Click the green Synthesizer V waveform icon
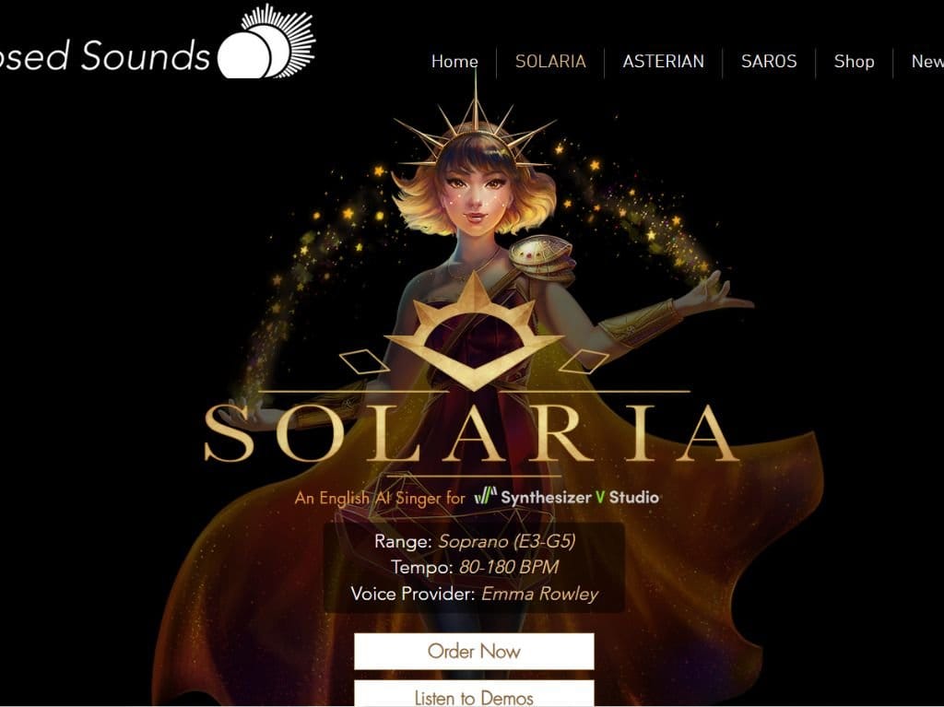This screenshot has width=944, height=707. (x=485, y=496)
